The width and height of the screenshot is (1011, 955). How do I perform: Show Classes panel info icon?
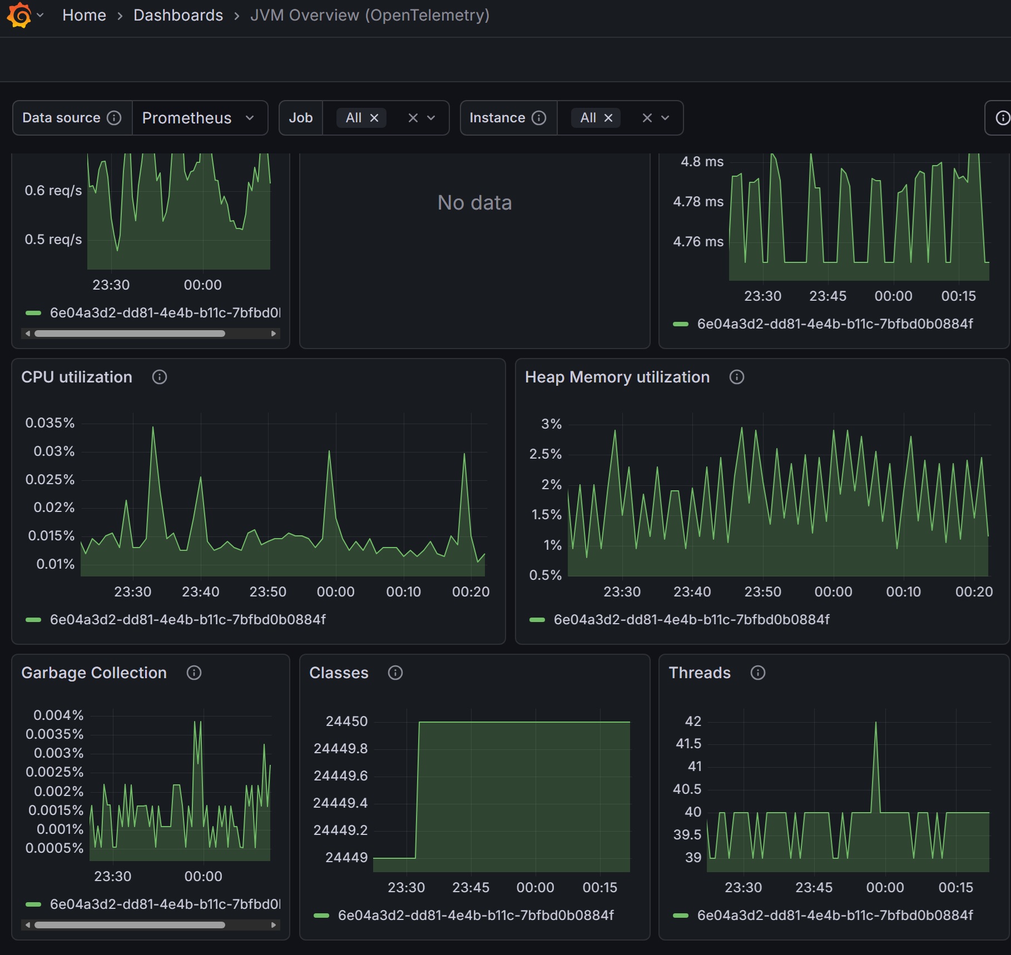395,673
